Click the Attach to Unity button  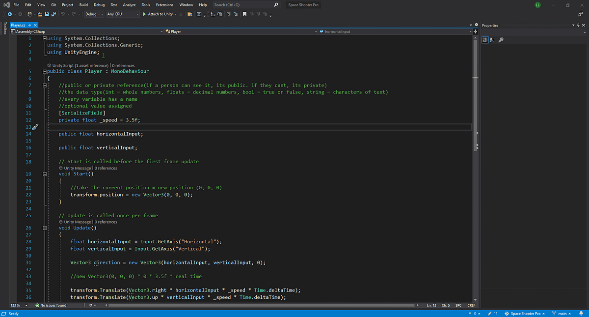(158, 14)
